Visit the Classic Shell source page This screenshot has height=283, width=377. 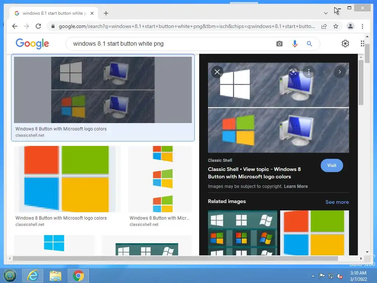point(332,165)
